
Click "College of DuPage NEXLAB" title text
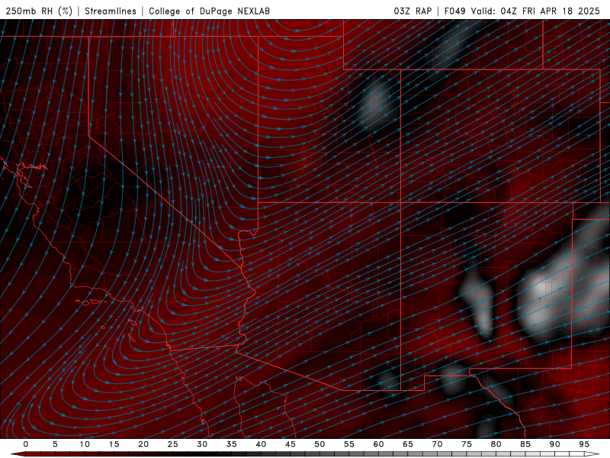tap(209, 11)
